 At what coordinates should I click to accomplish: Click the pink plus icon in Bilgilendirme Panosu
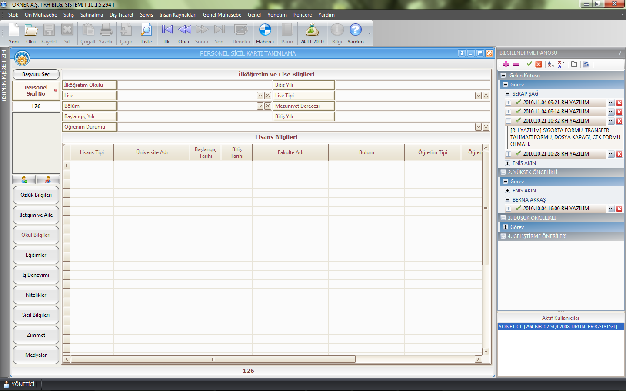(506, 64)
